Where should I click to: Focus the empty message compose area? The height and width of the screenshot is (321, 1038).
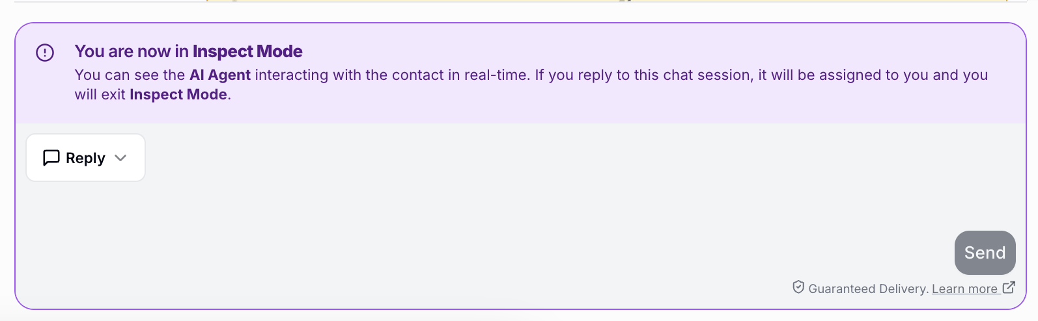[x=521, y=208]
